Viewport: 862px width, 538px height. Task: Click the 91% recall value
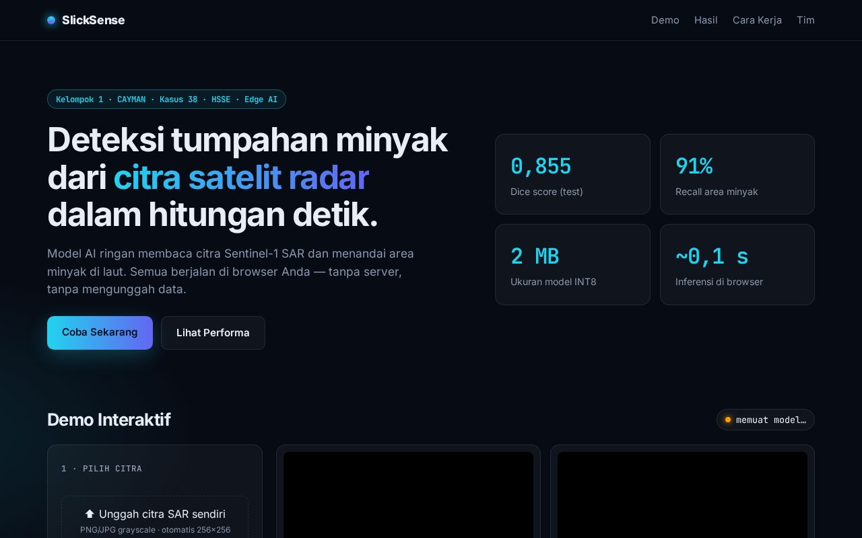point(694,166)
